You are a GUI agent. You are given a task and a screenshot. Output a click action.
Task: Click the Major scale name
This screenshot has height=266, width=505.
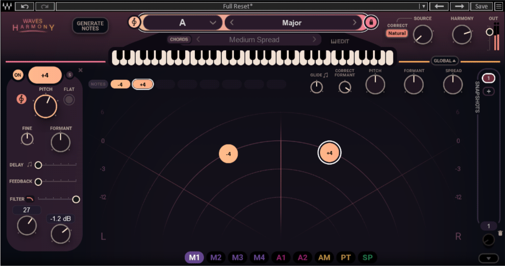coord(292,23)
